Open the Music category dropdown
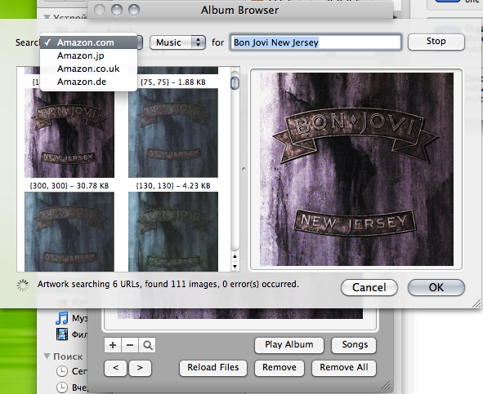 click(x=177, y=42)
